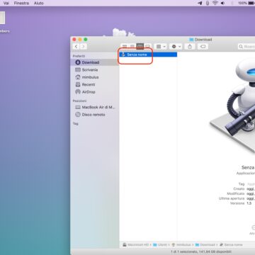Open the mimbulus home folder in sidebar
Screen dimensions: 255x255
coord(95,77)
